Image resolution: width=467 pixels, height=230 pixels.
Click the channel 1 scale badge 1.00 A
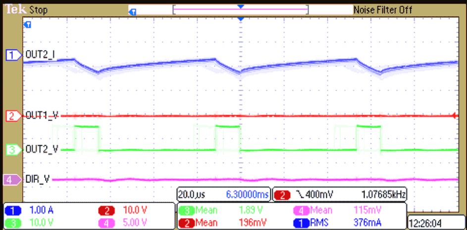tap(43, 210)
